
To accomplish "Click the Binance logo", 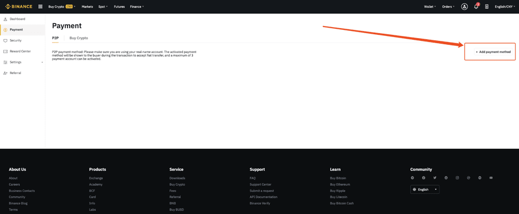I will (x=19, y=7).
